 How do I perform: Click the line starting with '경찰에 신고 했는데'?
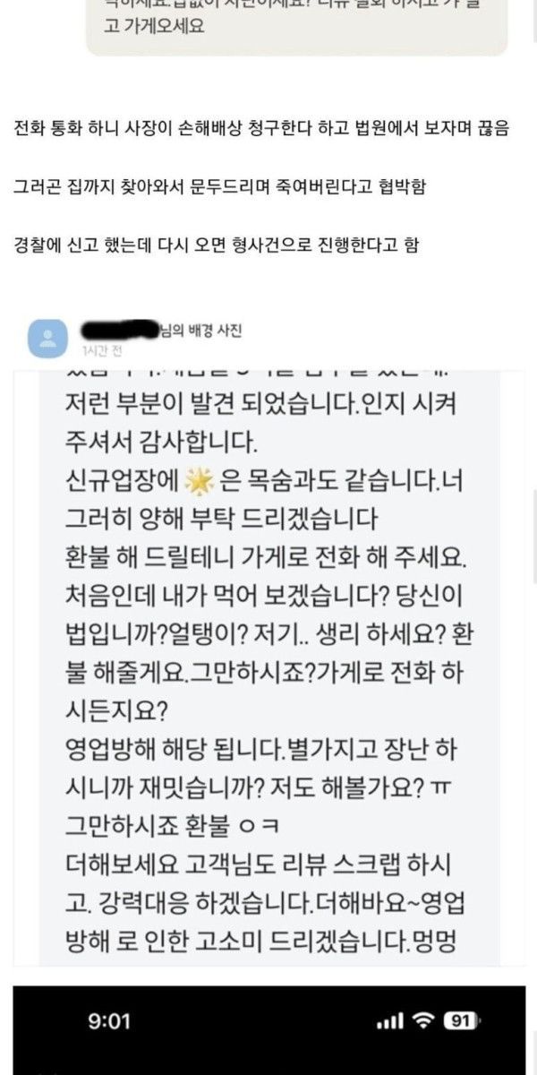coord(217,244)
